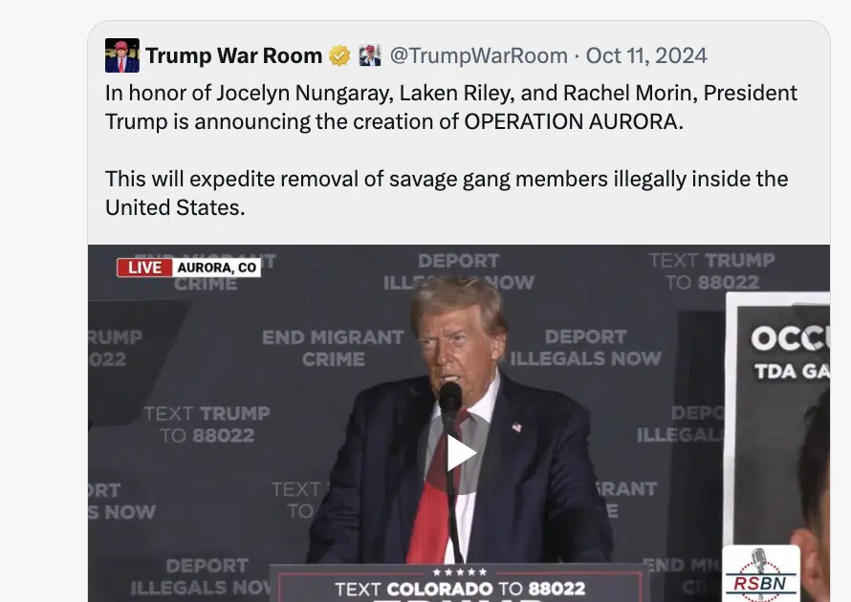Open the Trump War Room profile avatar
This screenshot has width=851, height=602.
(x=122, y=55)
